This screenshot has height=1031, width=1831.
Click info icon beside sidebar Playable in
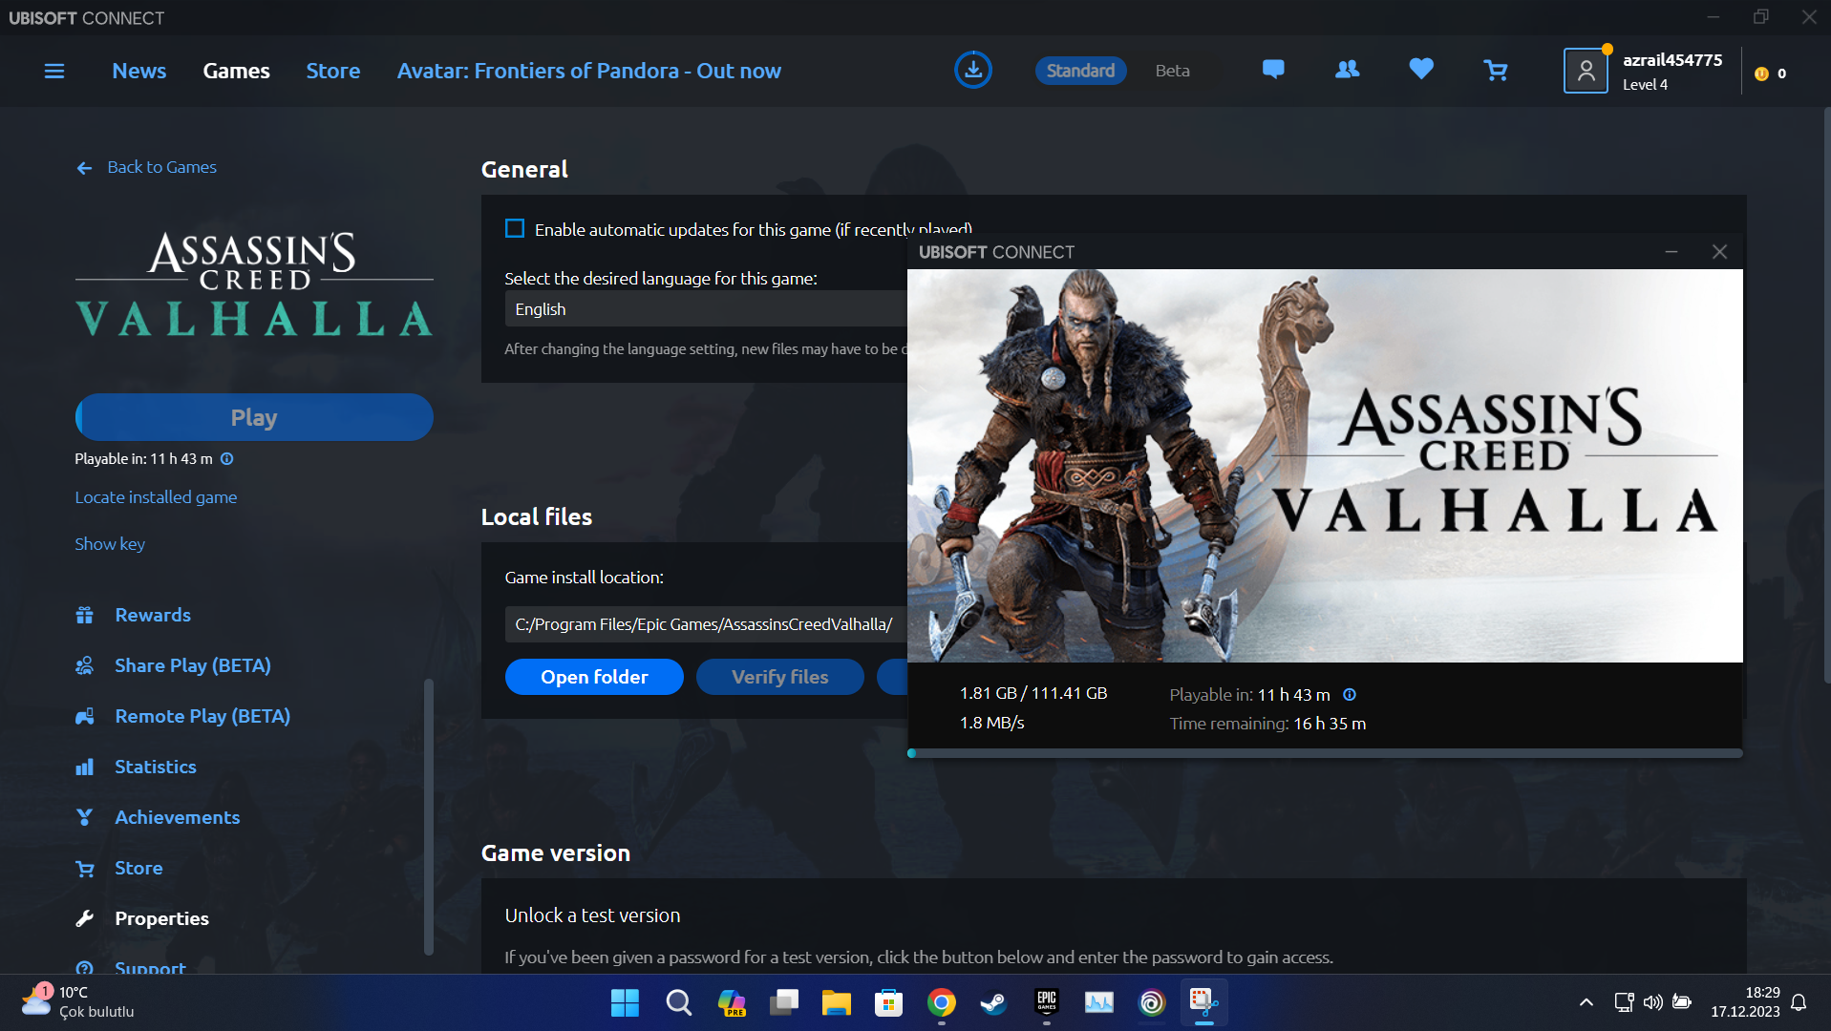coord(227,459)
